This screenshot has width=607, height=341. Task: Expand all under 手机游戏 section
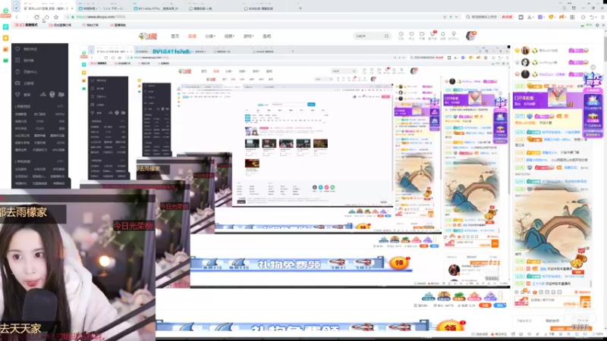point(61,161)
